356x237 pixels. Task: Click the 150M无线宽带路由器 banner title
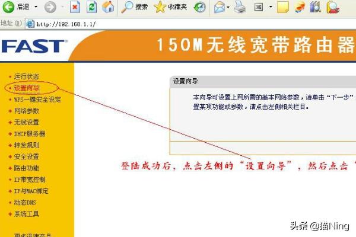[x=256, y=45]
